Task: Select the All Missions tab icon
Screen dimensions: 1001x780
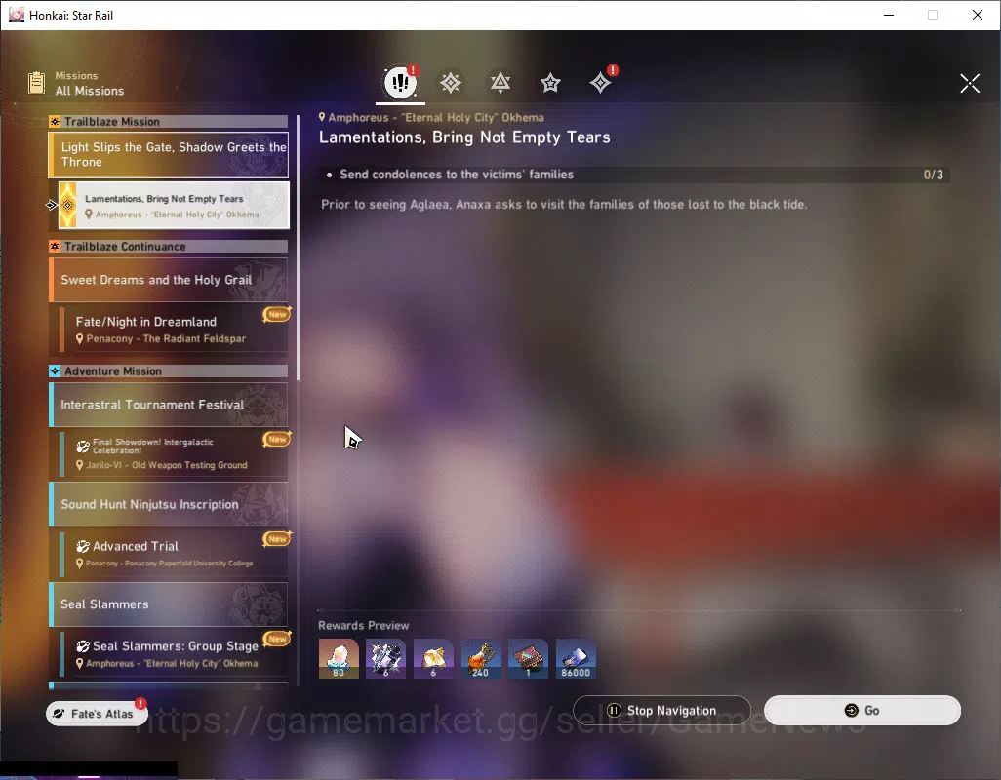Action: pos(400,82)
